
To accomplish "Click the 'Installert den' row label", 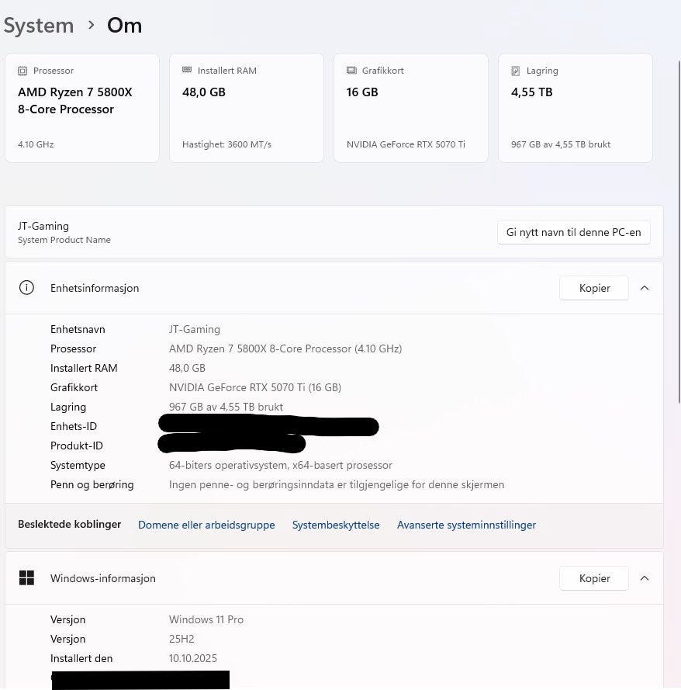I will tap(81, 658).
